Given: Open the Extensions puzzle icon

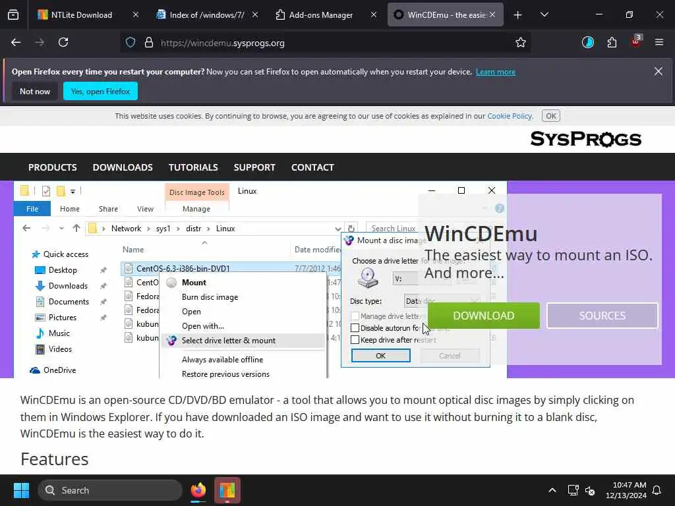Looking at the screenshot, I should pos(612,43).
